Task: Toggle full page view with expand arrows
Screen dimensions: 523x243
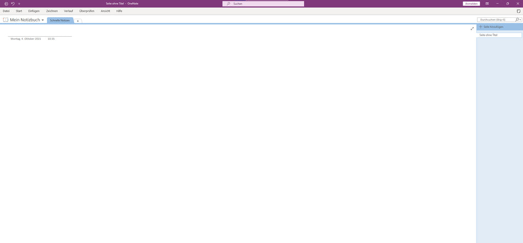Action: [472, 29]
